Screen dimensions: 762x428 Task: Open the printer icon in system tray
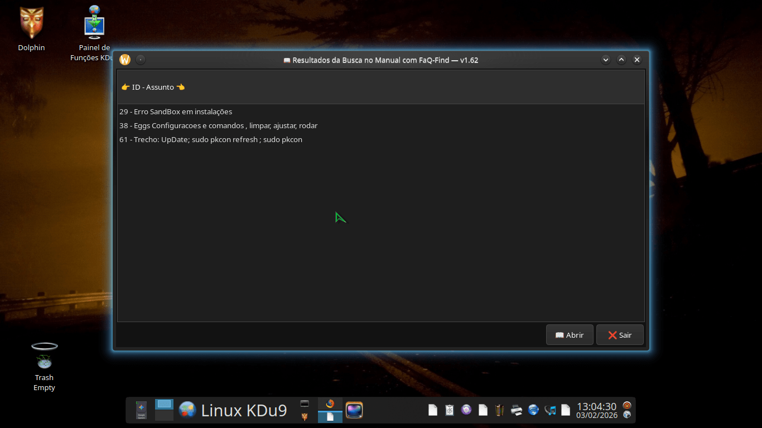[517, 410]
